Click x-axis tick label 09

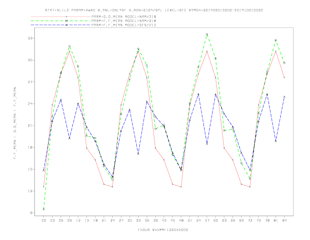pyautogui.click(x=69, y=220)
